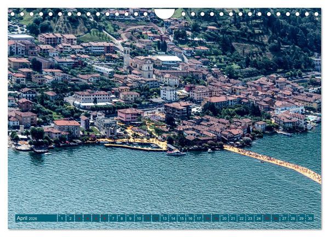Select day 8 in the calendar strip
The height and width of the screenshot is (237, 329).
[x=122, y=218]
